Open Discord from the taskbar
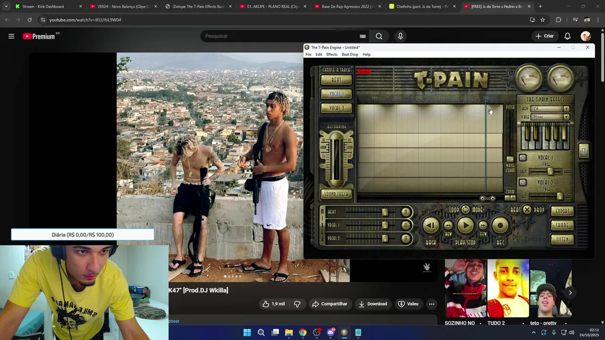Screen dimensions: 605x340 click(x=330, y=332)
